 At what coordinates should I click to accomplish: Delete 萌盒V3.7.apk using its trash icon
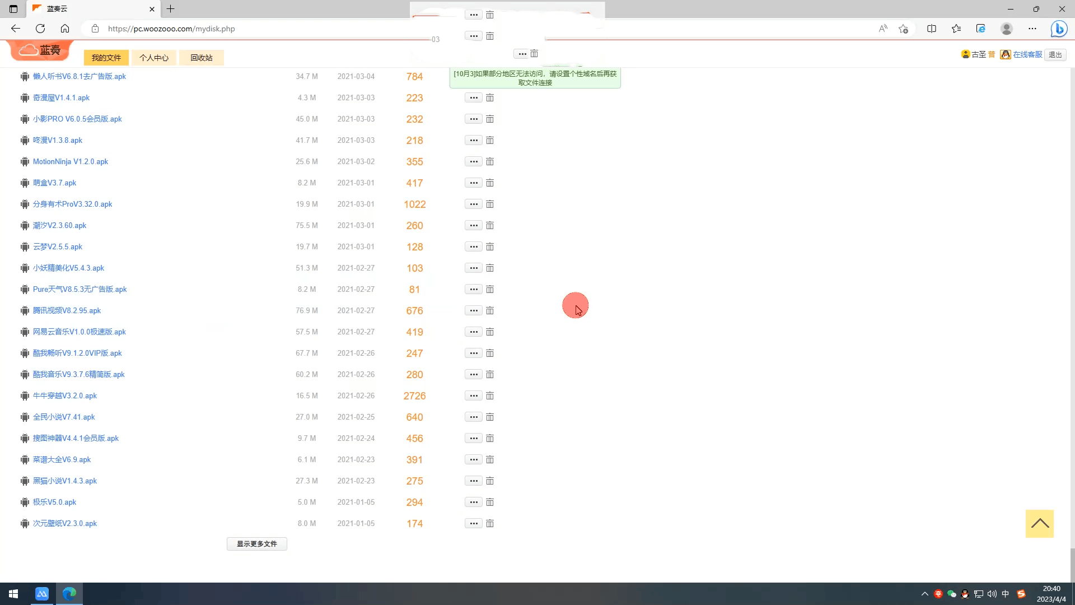click(490, 183)
